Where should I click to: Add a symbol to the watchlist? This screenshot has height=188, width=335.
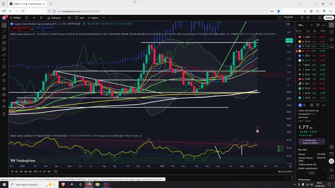[312, 25]
